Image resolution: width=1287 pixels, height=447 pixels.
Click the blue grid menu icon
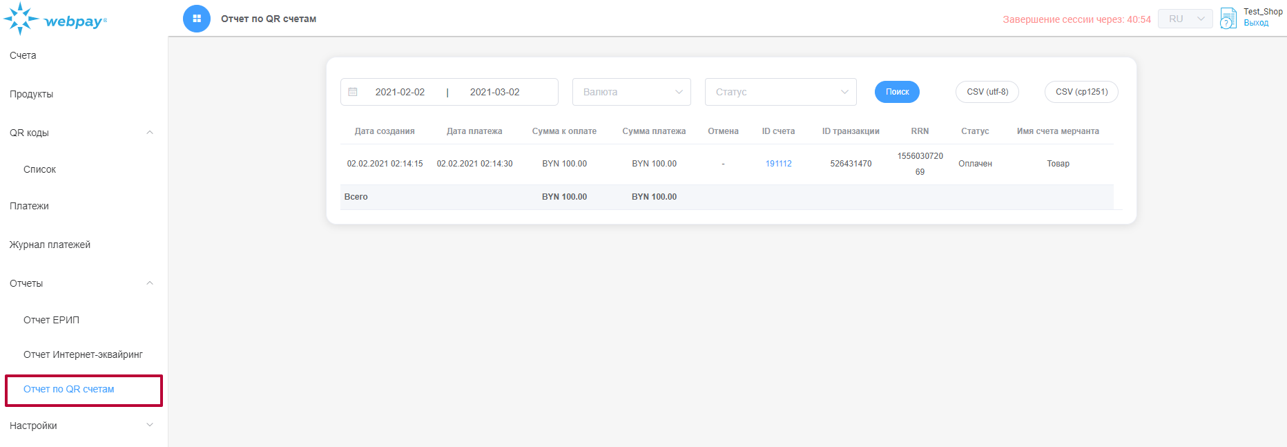pos(197,19)
